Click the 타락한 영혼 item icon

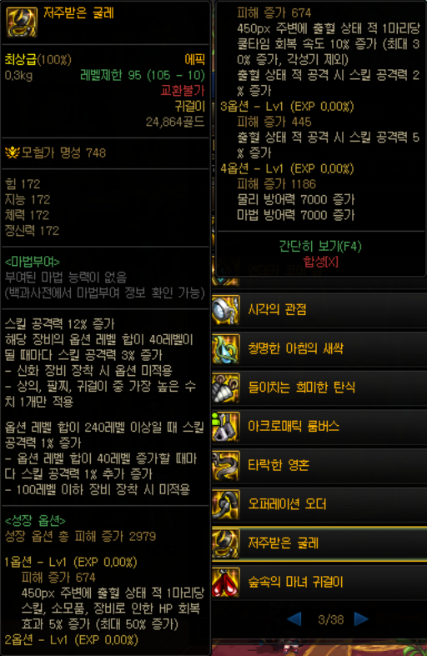226,466
